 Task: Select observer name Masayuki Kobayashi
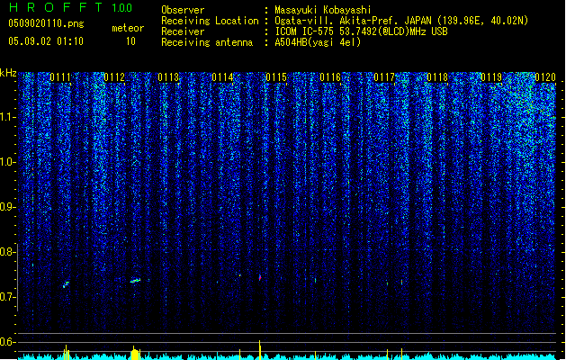tap(323, 10)
